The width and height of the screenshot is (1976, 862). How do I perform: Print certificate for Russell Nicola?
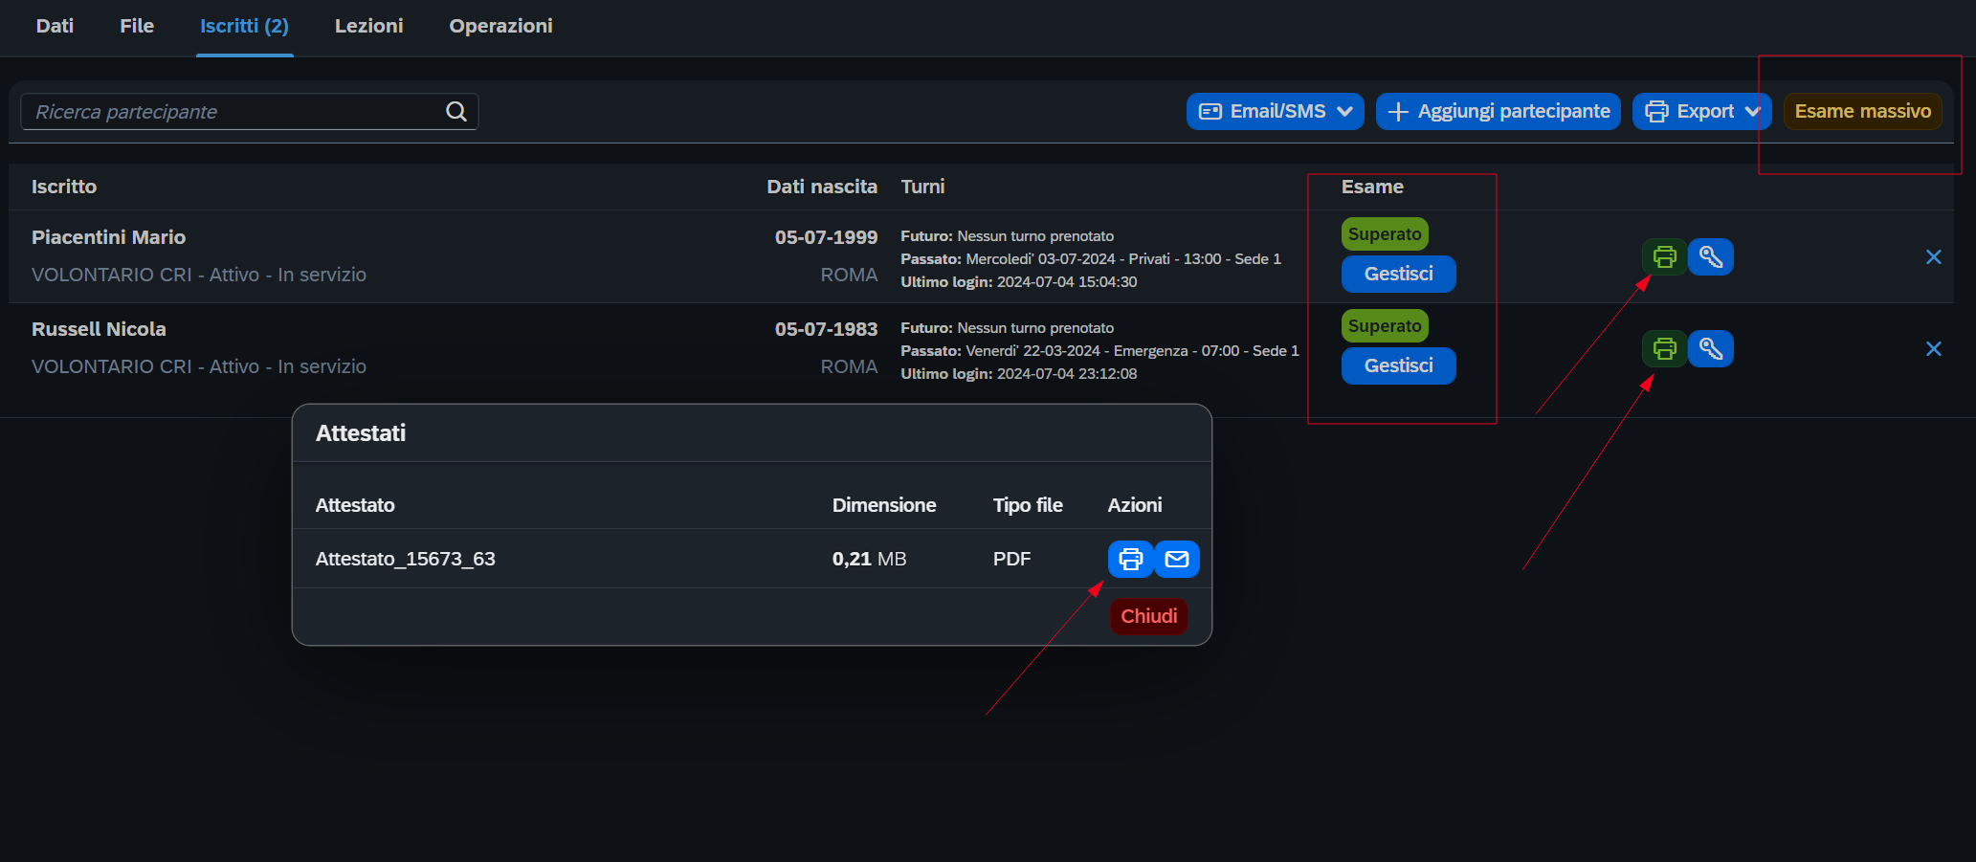coord(1665,348)
